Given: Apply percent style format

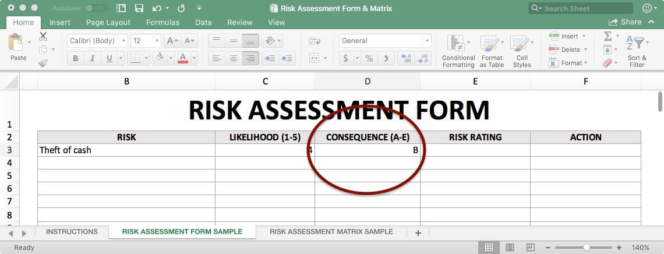Looking at the screenshot, I should (x=369, y=58).
